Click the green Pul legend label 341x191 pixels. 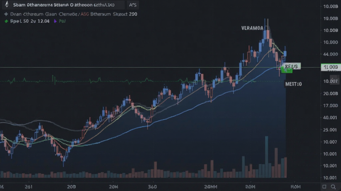[62, 21]
